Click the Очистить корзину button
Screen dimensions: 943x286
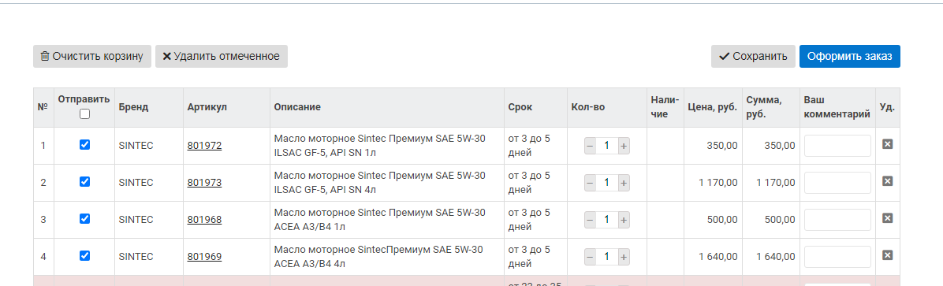[92, 57]
